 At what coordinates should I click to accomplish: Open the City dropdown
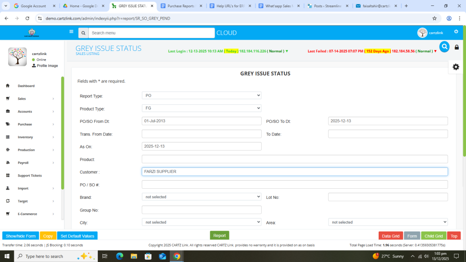pos(202,222)
